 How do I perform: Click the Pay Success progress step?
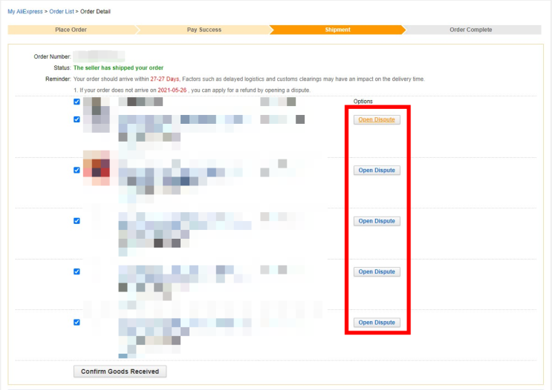(204, 30)
